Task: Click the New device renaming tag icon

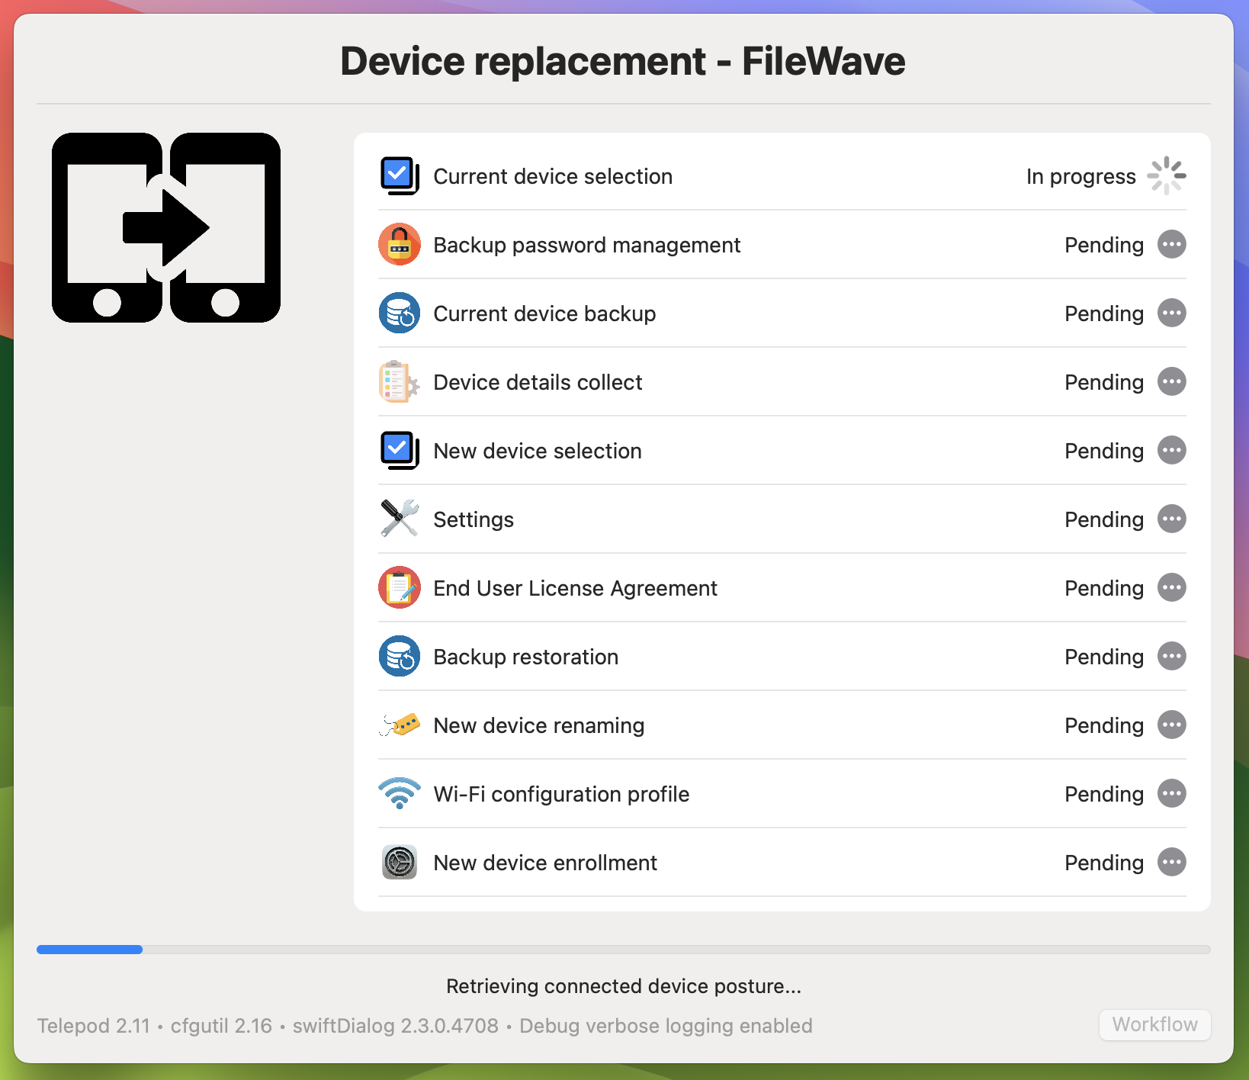Action: click(400, 725)
